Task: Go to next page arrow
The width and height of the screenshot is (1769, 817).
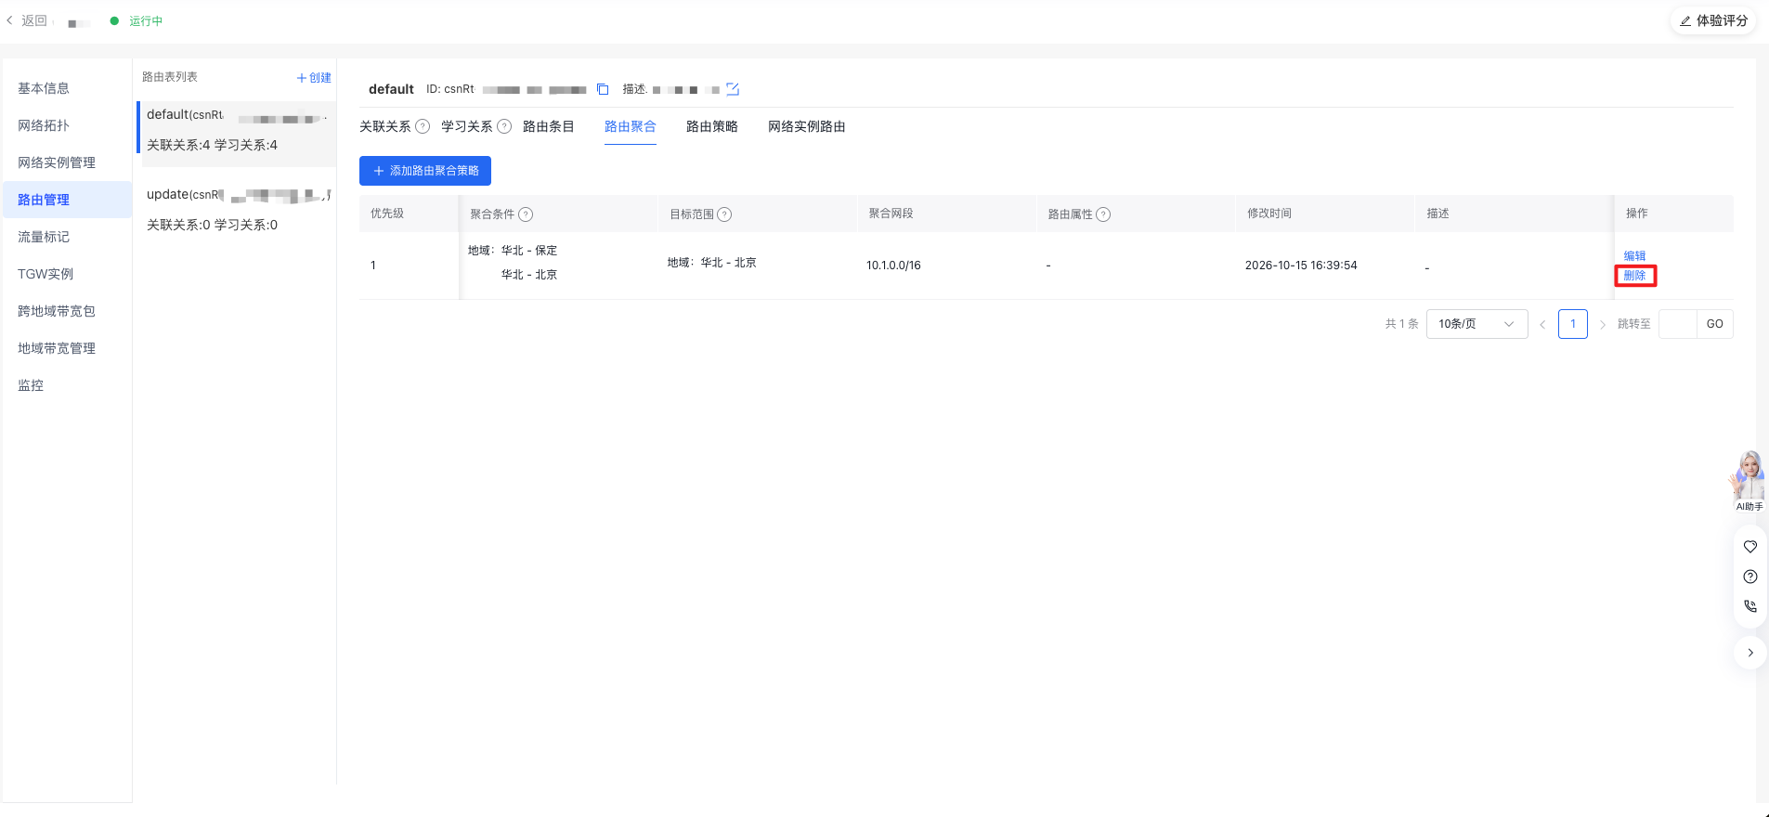Action: [1603, 324]
